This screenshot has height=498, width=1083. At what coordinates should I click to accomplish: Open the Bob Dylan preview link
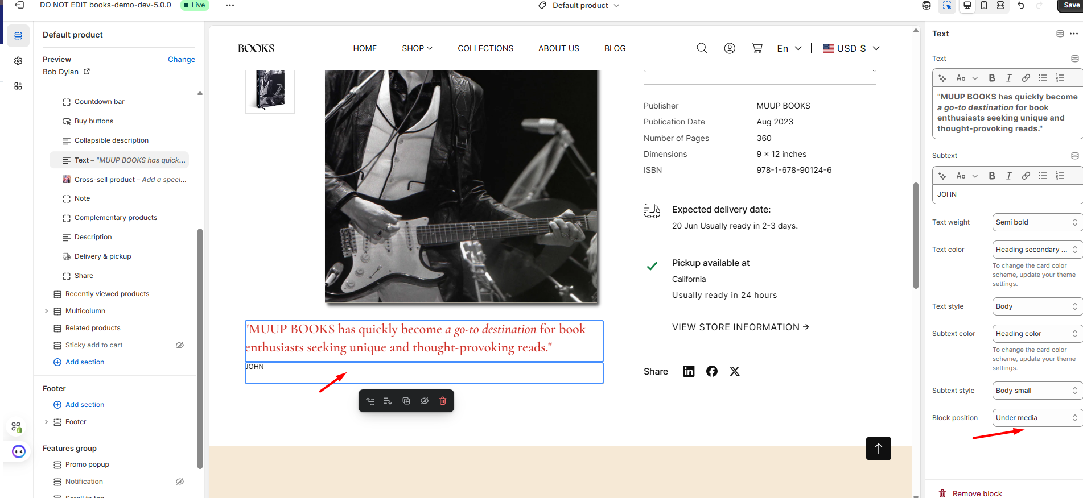(x=66, y=72)
